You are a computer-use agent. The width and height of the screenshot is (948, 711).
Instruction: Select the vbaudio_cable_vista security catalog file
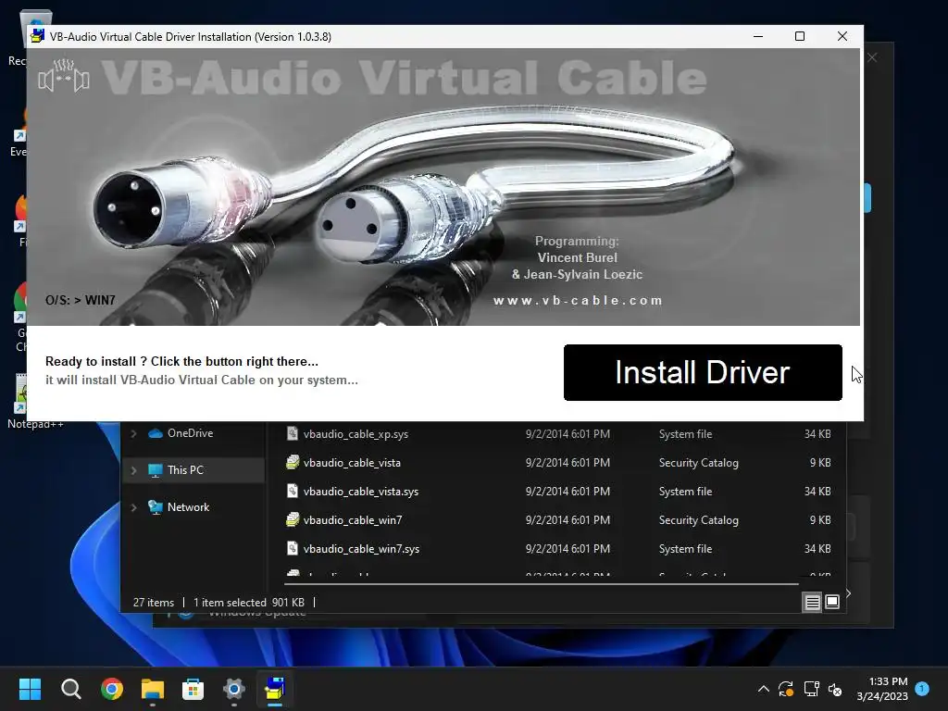tap(352, 463)
